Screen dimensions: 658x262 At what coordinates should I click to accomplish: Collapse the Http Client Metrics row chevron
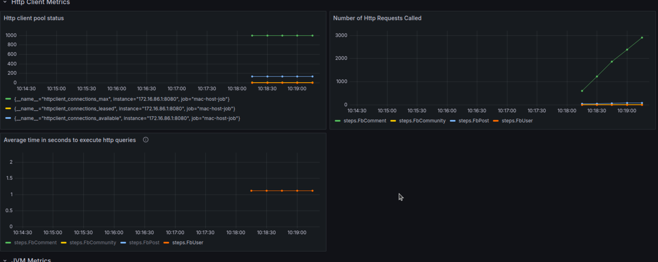coord(5,2)
